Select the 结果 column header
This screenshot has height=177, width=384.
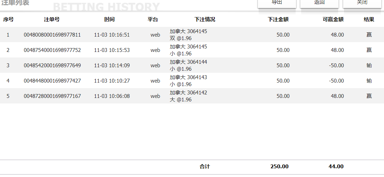(369, 20)
